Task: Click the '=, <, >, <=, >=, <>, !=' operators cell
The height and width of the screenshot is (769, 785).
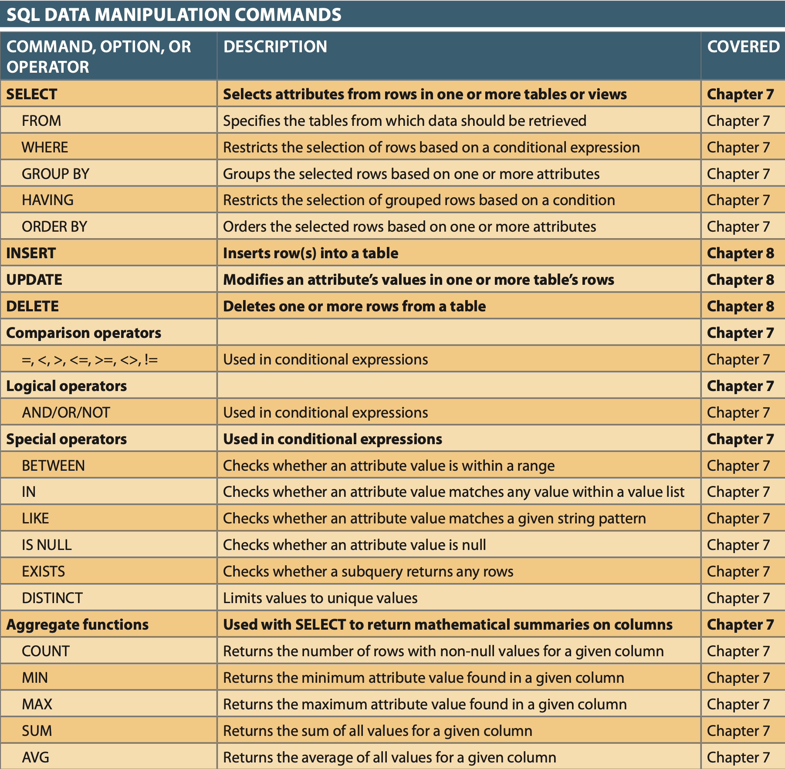Action: [108, 359]
